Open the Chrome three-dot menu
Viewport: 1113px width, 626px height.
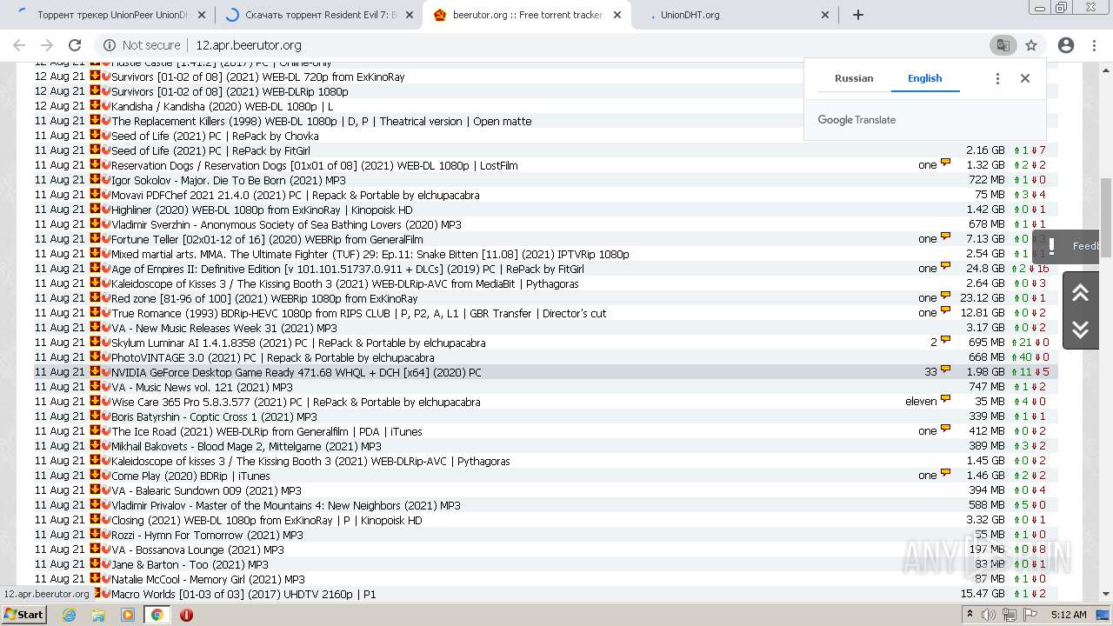[x=1094, y=45]
